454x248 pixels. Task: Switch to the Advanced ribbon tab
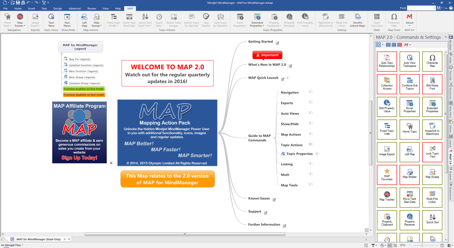(x=75, y=9)
